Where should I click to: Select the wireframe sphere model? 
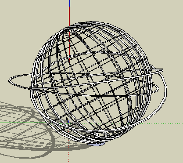(x=91, y=82)
